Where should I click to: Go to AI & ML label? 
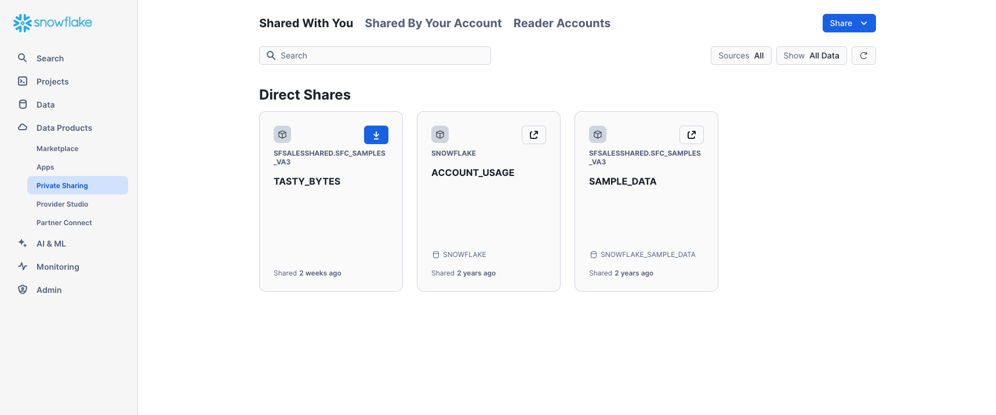click(51, 244)
